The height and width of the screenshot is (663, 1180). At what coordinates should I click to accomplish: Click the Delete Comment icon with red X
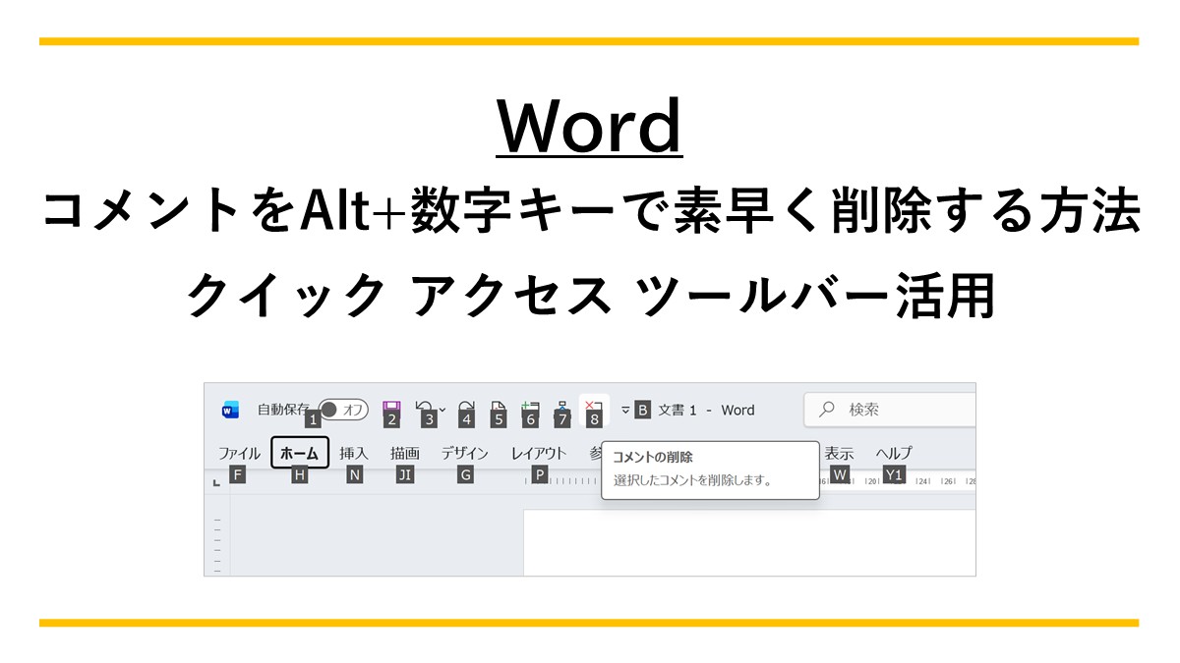[594, 408]
